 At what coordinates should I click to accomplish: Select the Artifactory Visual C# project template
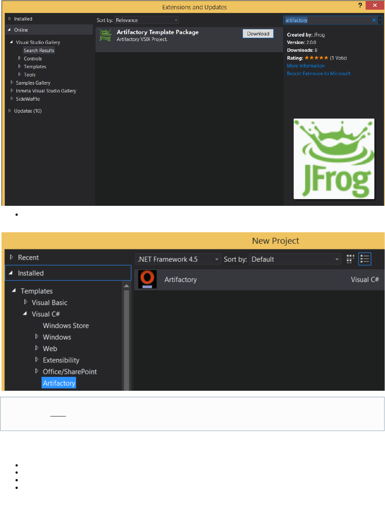pyautogui.click(x=259, y=280)
